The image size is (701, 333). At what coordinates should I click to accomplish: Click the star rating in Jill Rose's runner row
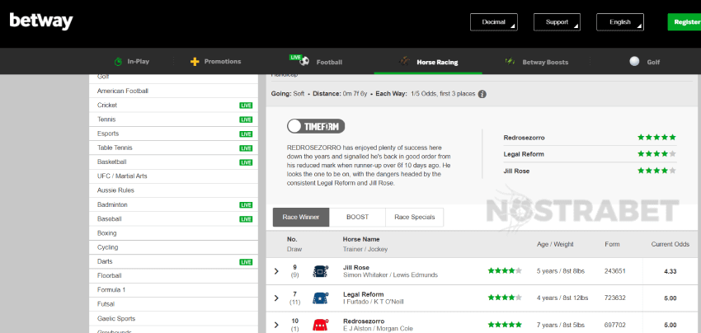pos(505,270)
